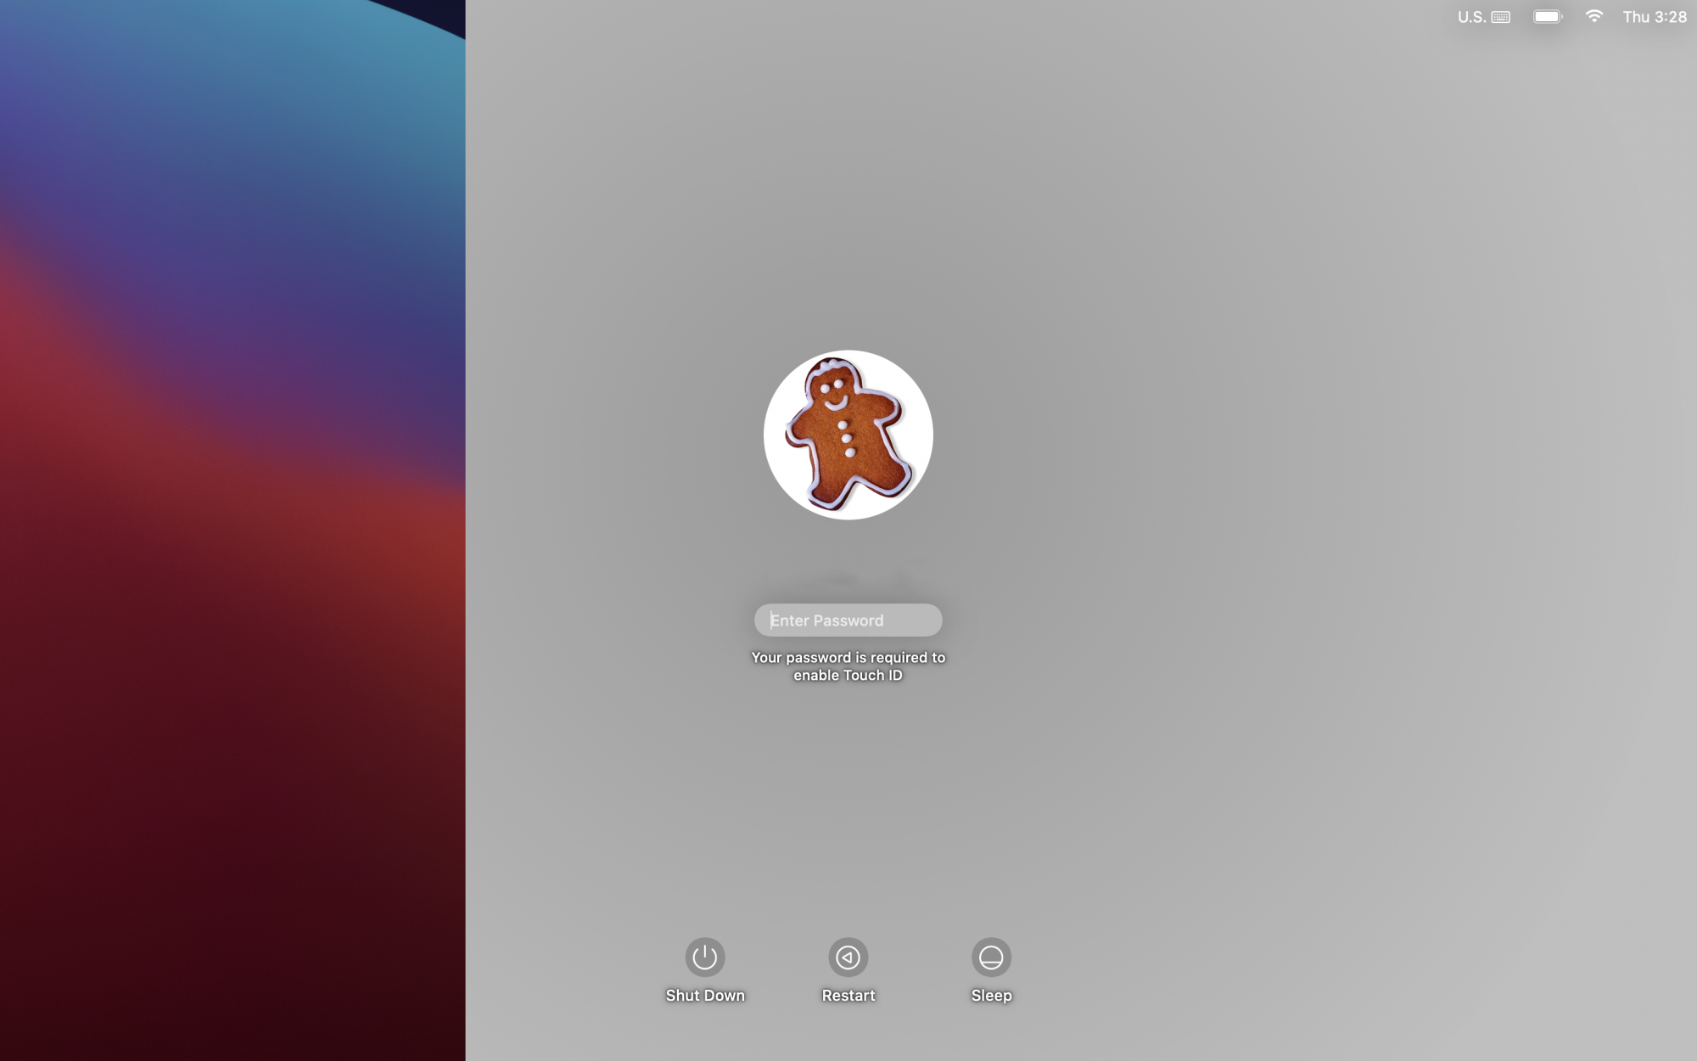The image size is (1697, 1061).
Task: Click the Restart text label
Action: pos(848,996)
